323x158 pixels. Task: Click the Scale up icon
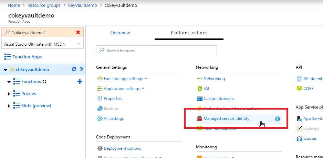(x=299, y=128)
